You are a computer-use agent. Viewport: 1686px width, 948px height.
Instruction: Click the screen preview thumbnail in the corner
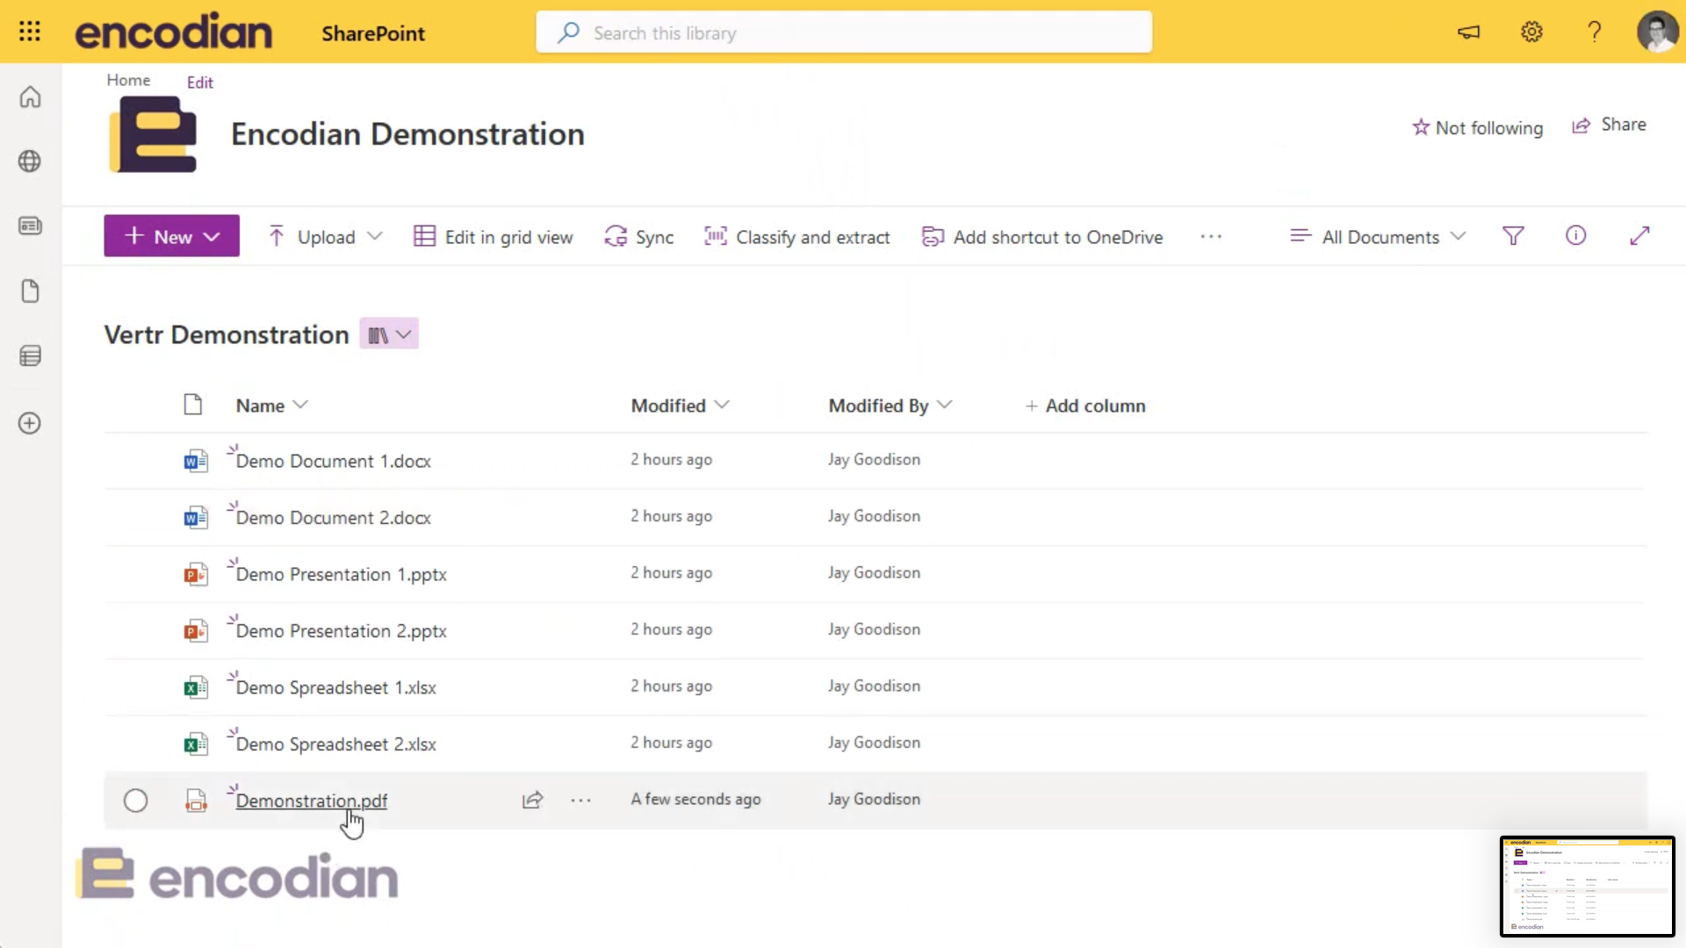tap(1588, 887)
